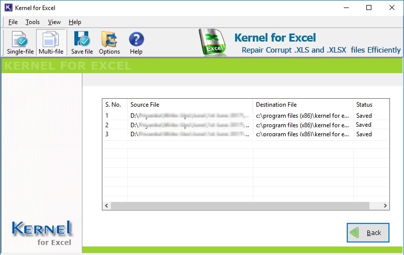
Task: Click the horizontal scrollbar left arrow
Action: pos(106,205)
